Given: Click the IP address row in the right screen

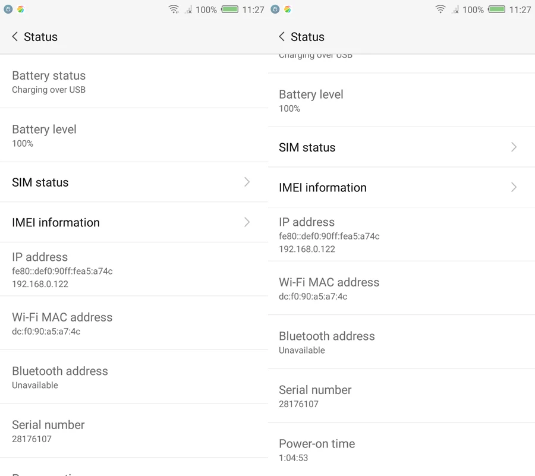Looking at the screenshot, I should pos(401,234).
